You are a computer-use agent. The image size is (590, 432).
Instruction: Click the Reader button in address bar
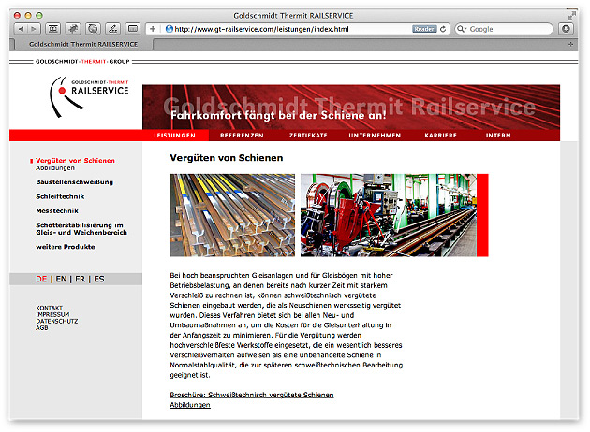(424, 29)
